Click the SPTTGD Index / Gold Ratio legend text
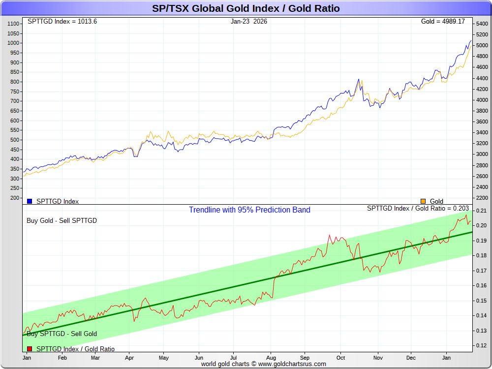 (x=75, y=349)
